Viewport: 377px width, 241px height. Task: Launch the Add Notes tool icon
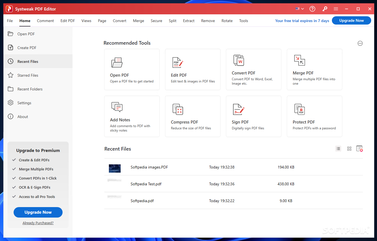point(117,107)
